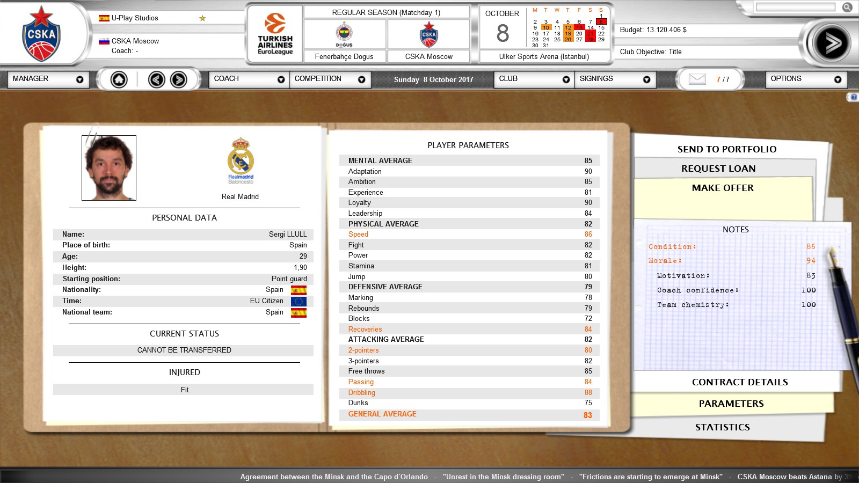Click Club Objective: Title text
This screenshot has height=483, width=859.
click(x=651, y=52)
